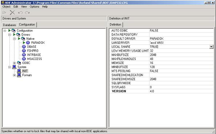Collapse the Drivers tree node

(9, 35)
